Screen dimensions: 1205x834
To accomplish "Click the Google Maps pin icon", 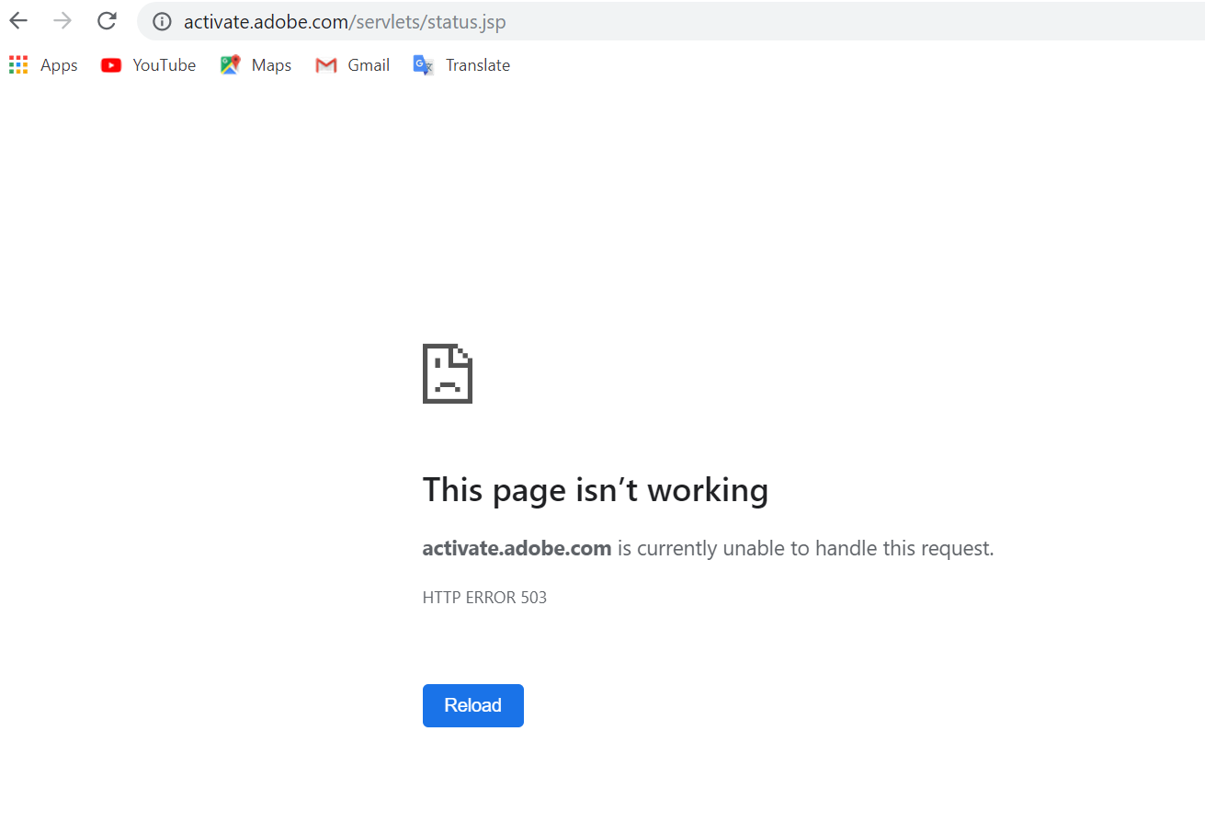I will pyautogui.click(x=230, y=65).
